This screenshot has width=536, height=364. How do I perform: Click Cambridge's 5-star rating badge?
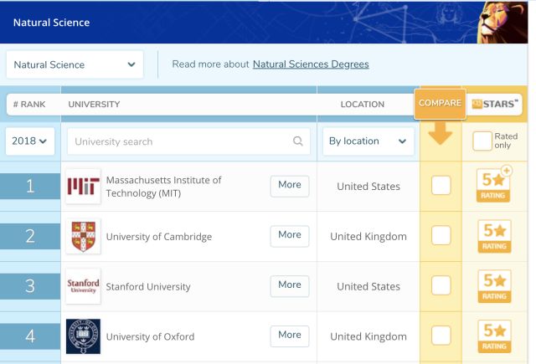click(x=494, y=236)
